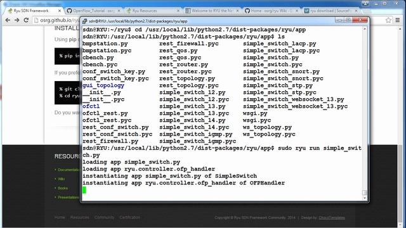Screen dimensions: 406x228
Task: Click simple_switch_snort.py in the listing
Action: (x=282, y=72)
